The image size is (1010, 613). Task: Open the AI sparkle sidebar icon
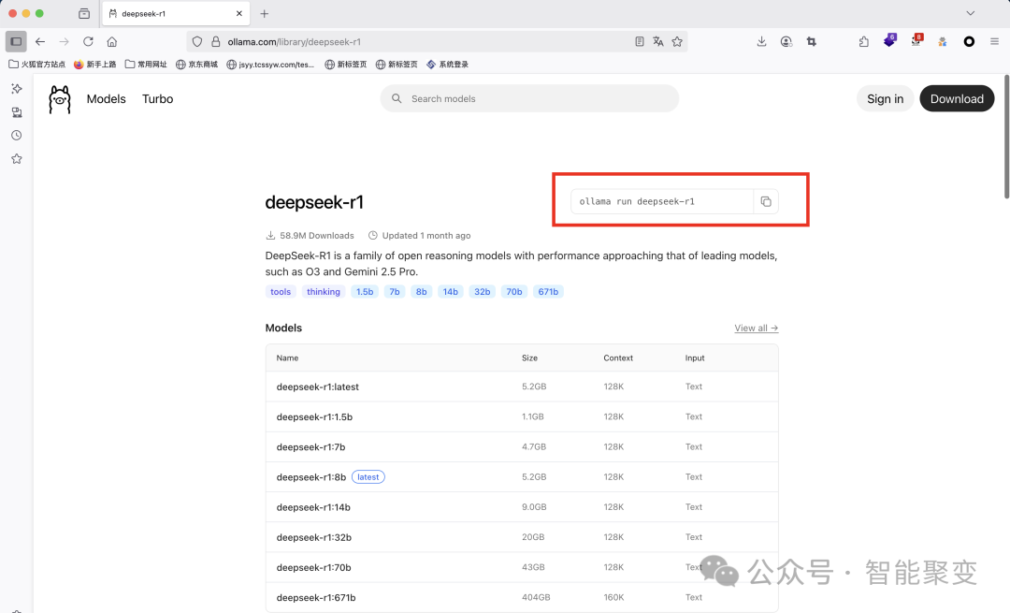click(x=17, y=88)
